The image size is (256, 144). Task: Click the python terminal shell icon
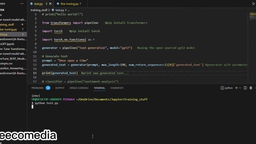222,88
